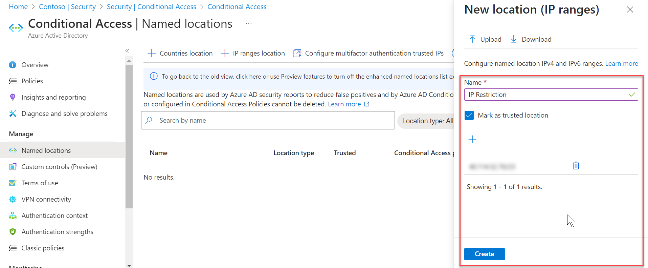This screenshot has height=268, width=648.
Task: Open the ellipsis more options menu
Action: [249, 24]
